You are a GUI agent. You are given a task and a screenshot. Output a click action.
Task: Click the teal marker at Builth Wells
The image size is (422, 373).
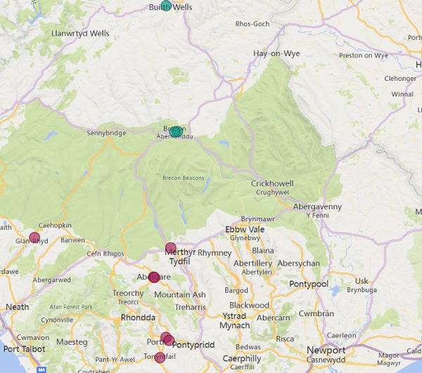click(166, 6)
